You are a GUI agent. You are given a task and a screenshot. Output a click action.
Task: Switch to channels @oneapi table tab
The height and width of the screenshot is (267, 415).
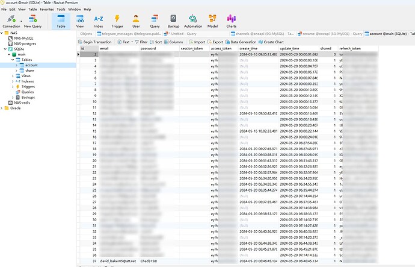(262, 34)
